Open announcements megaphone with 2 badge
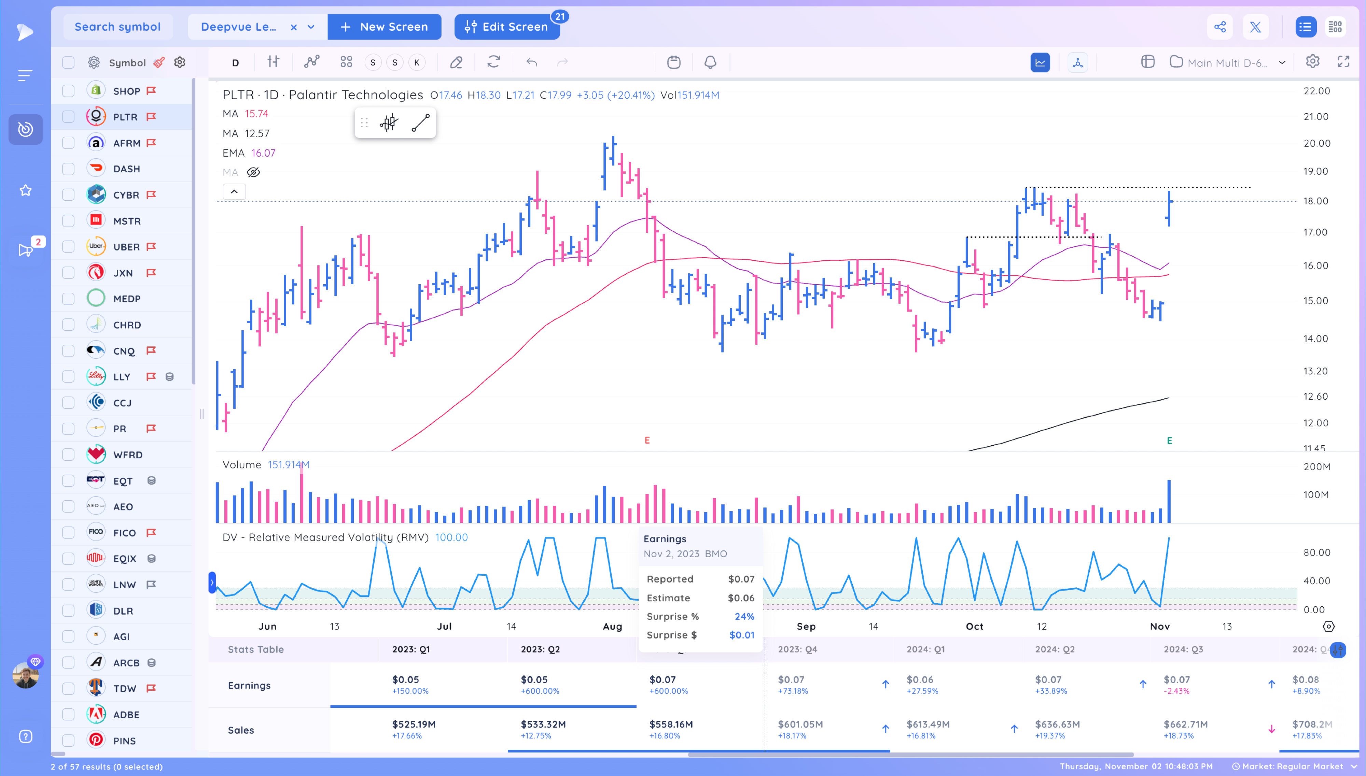This screenshot has height=776, width=1366. click(x=26, y=249)
